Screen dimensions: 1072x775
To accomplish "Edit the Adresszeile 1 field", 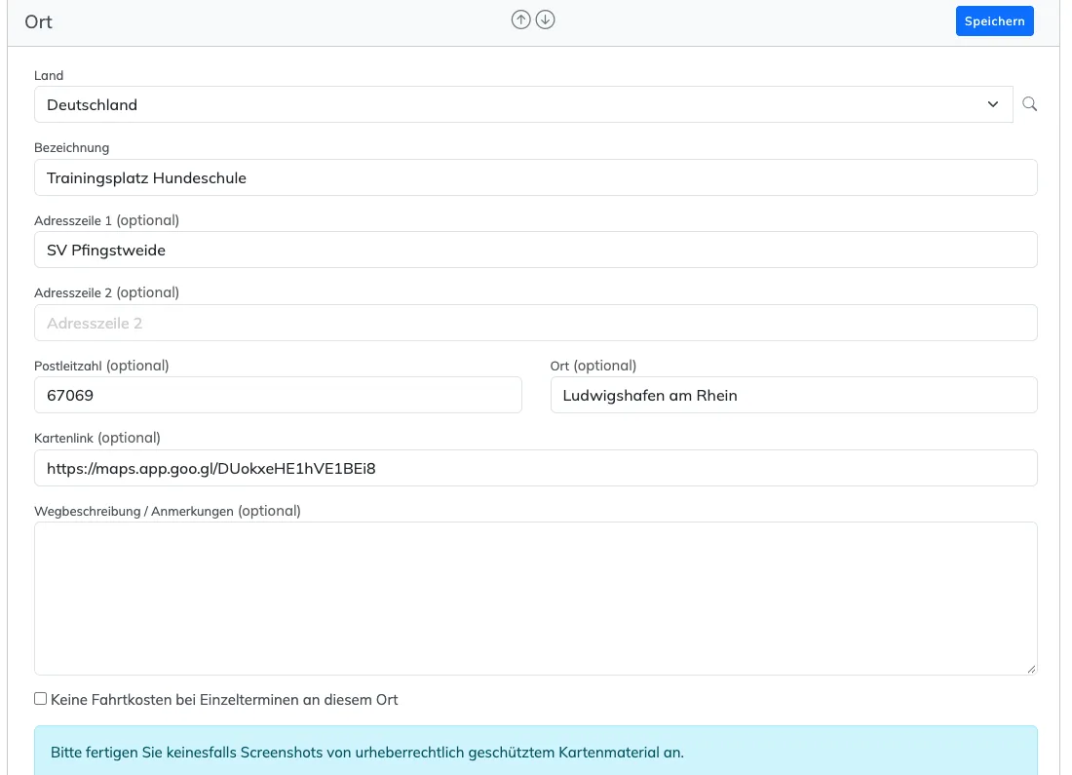I will click(535, 250).
